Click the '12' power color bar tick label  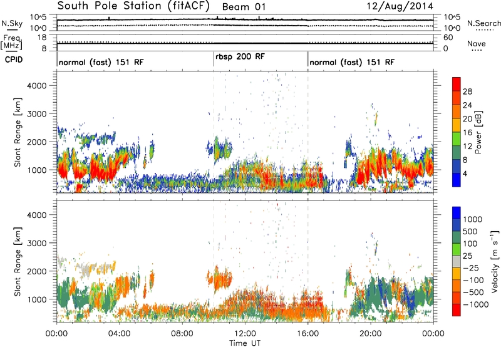point(467,147)
